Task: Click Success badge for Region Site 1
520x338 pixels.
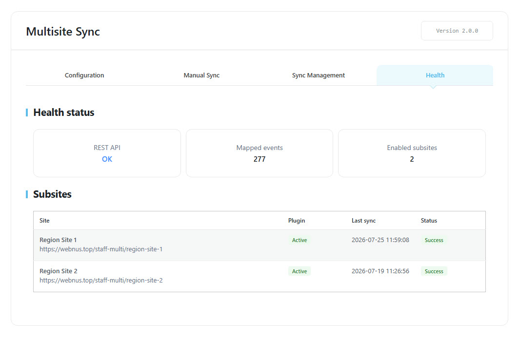Action: pyautogui.click(x=434, y=240)
